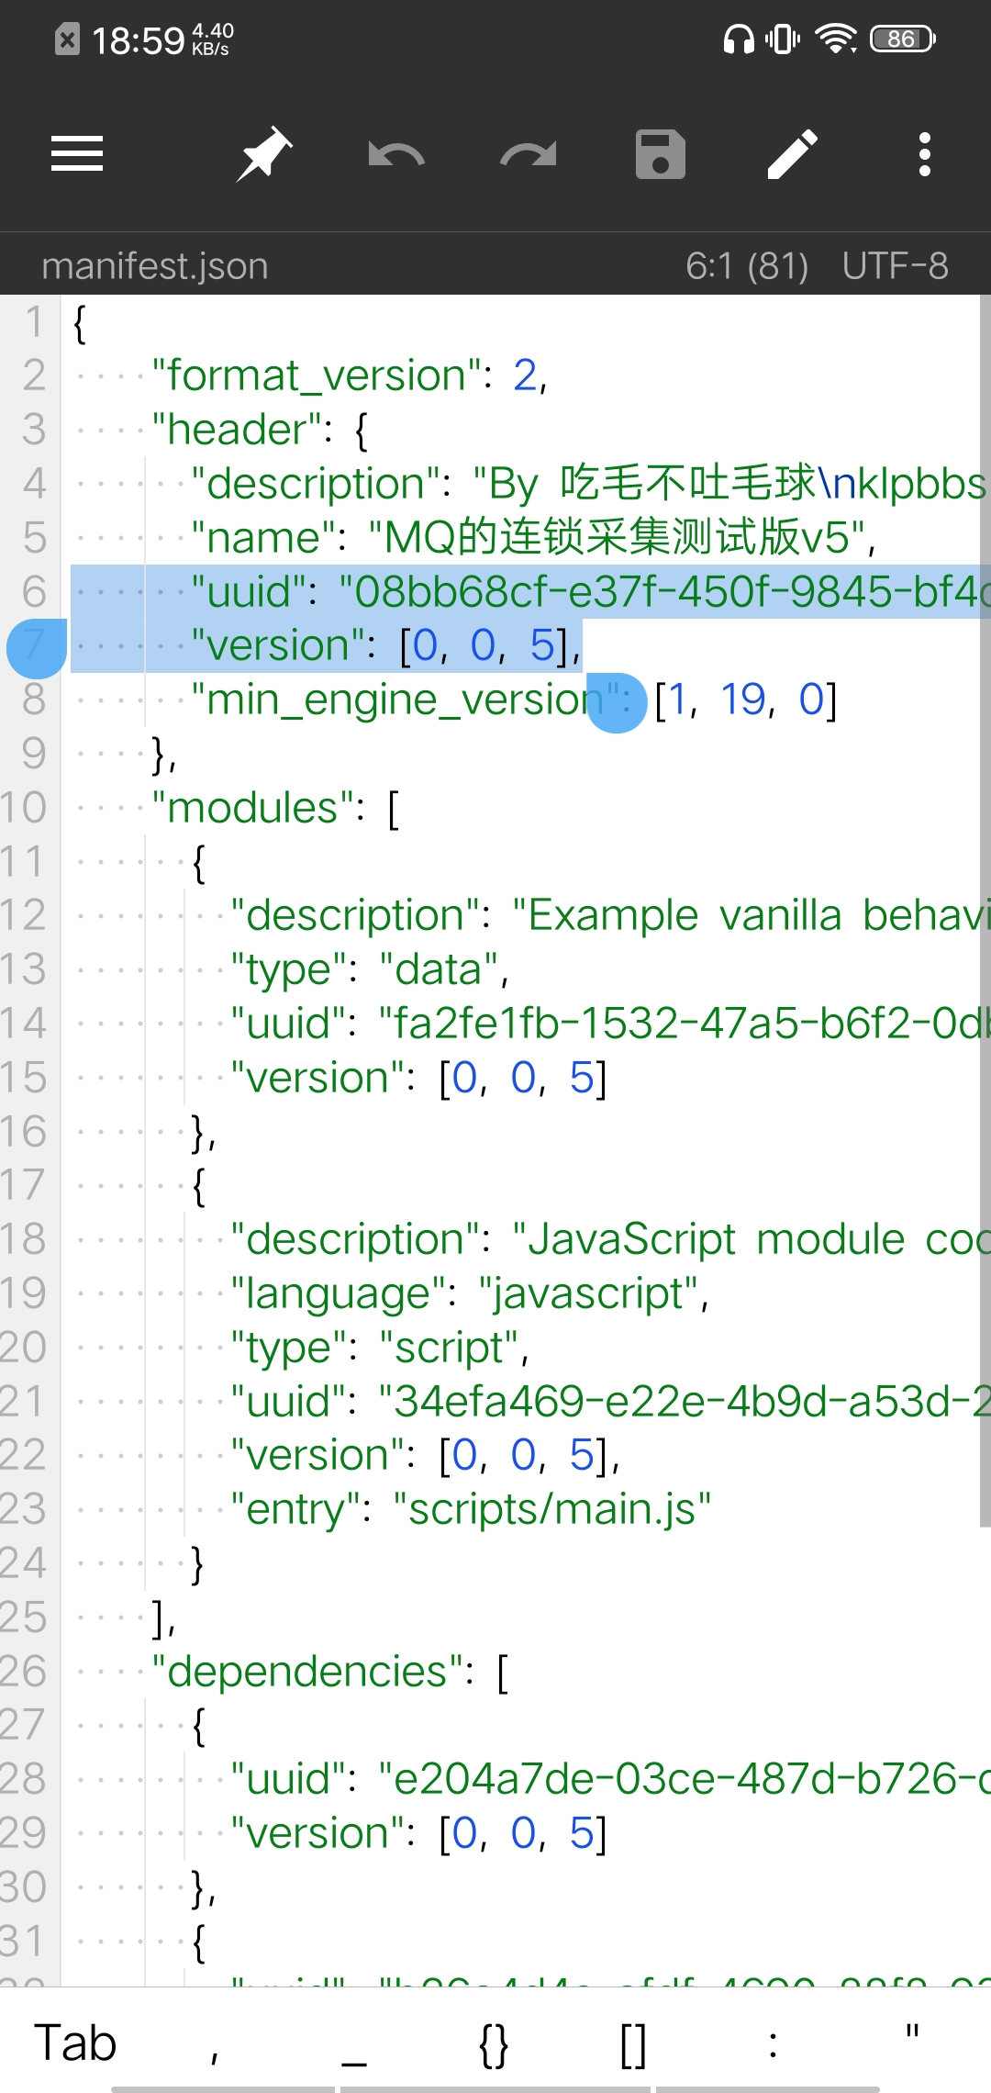Image resolution: width=991 pixels, height=2093 pixels.
Task: Tap the "scripts/main.js" entry value
Action: (551, 1509)
